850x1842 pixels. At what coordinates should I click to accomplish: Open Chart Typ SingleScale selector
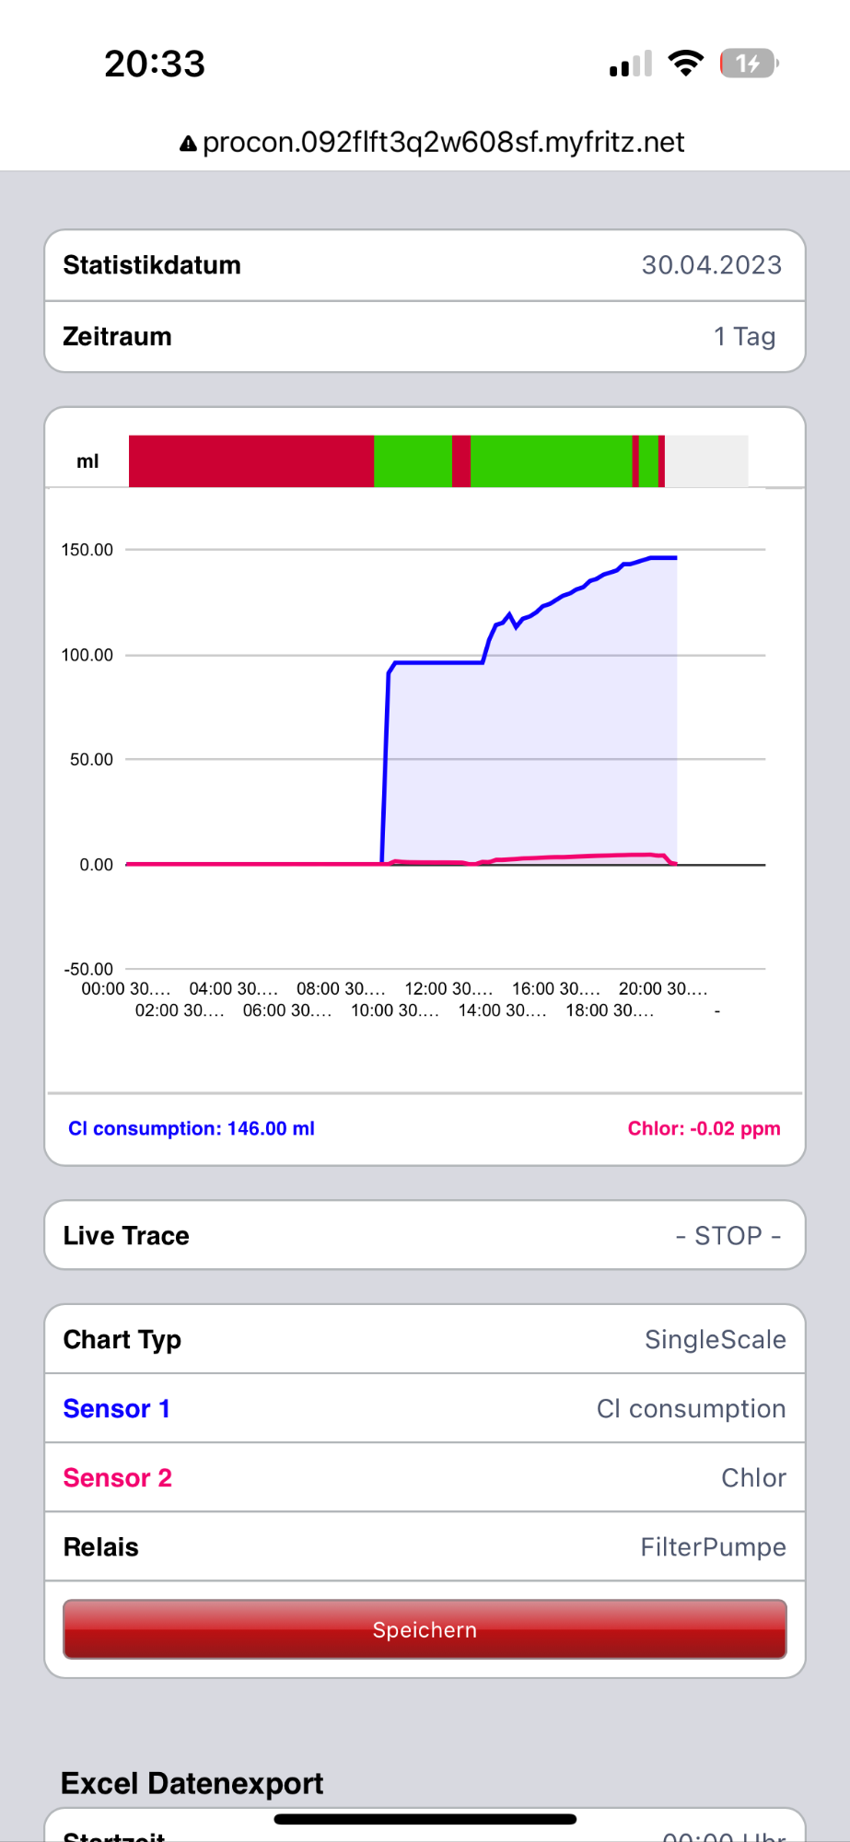click(x=425, y=1339)
